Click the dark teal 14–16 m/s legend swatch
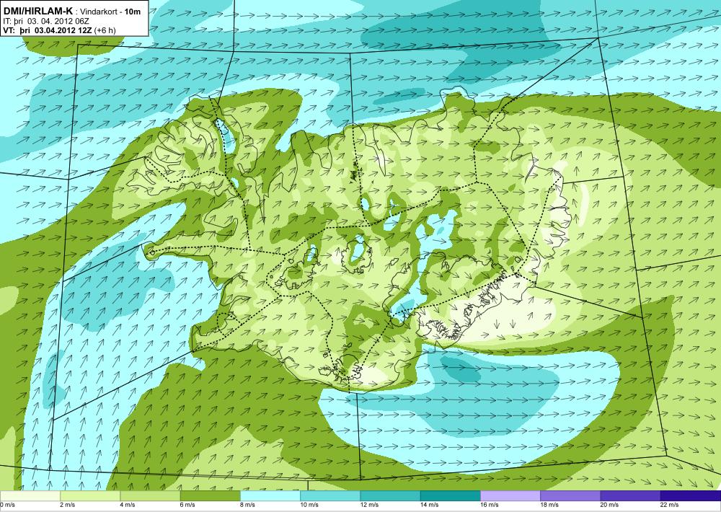The image size is (721, 512). point(451,496)
